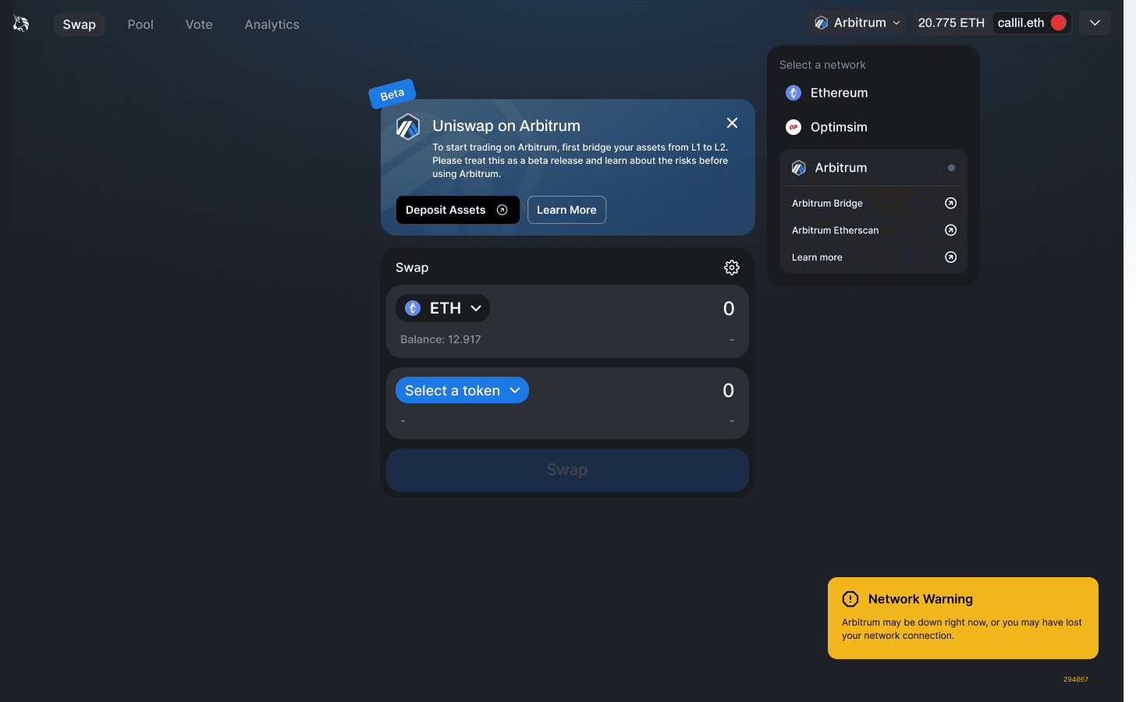The width and height of the screenshot is (1136, 702).
Task: Select Ethereum network from the list
Action: click(x=838, y=93)
